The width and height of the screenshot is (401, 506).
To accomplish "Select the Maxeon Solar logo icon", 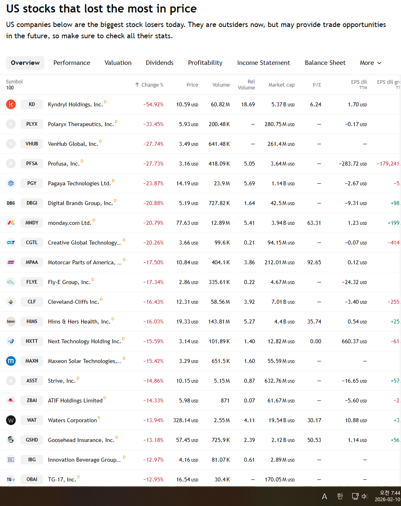I will (x=11, y=361).
